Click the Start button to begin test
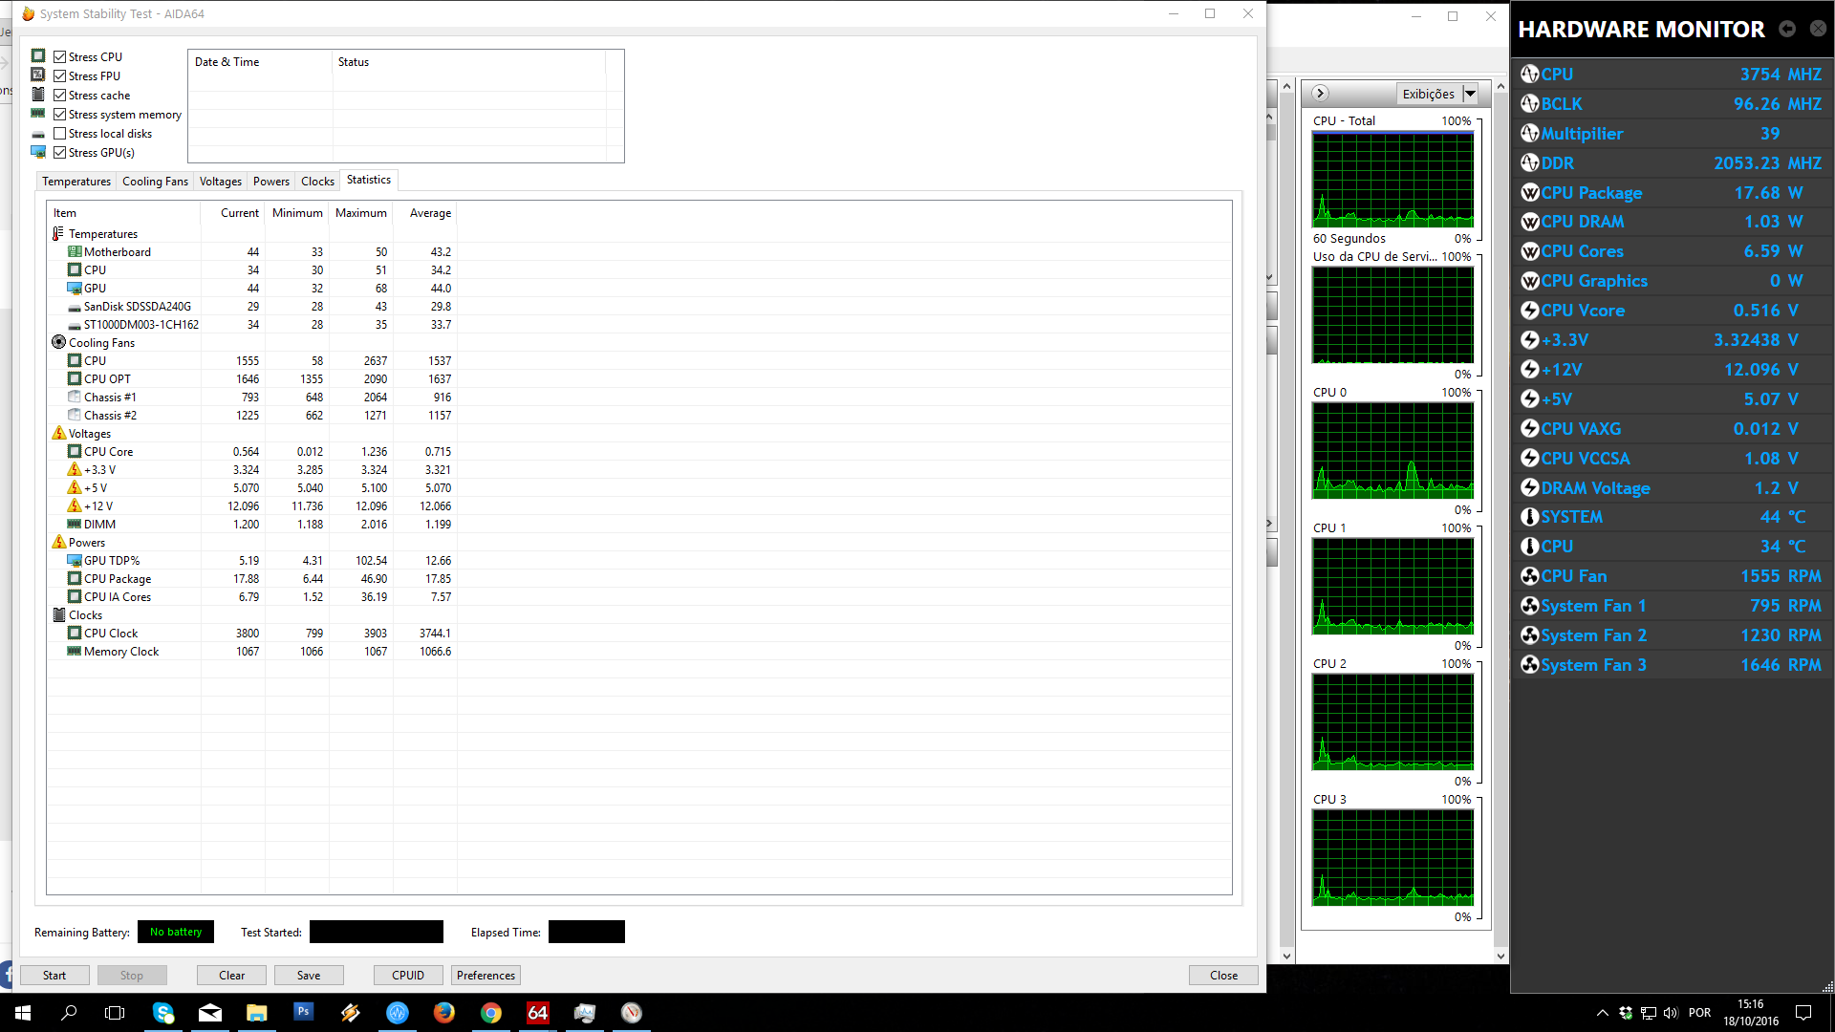 point(54,976)
